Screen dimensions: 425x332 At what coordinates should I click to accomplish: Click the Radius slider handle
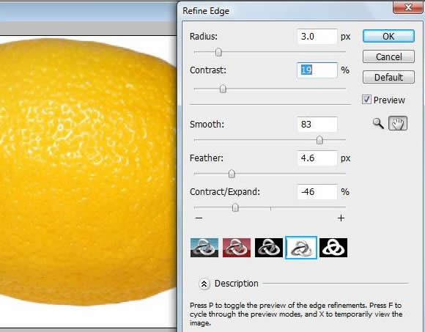[x=218, y=52]
